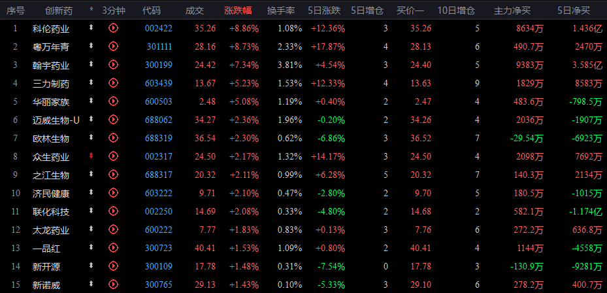Click the marker arrow beside 科伦药业
This screenshot has width=607, height=293.
click(91, 27)
